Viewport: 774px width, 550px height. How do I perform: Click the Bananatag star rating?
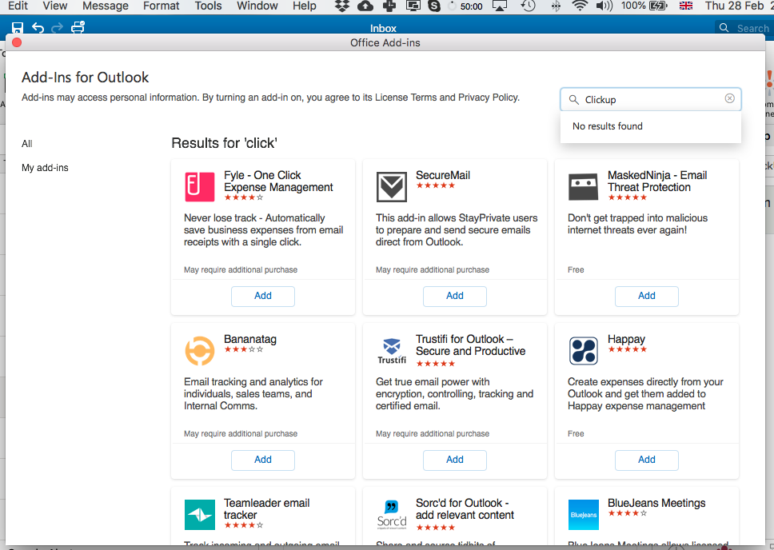(x=244, y=349)
